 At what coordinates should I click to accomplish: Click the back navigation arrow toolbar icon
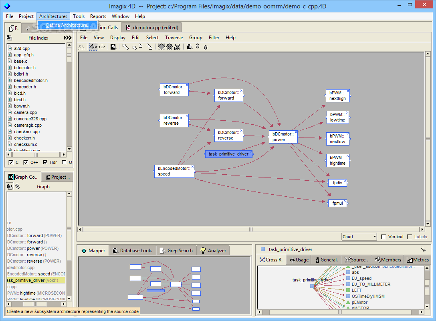93,47
